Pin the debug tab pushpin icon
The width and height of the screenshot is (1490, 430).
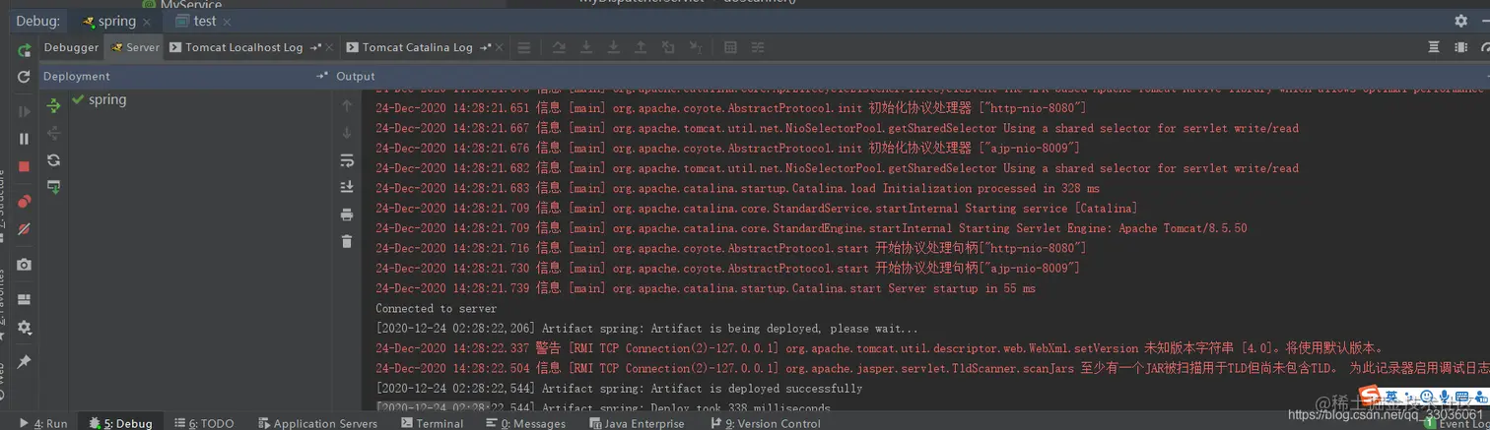click(x=24, y=362)
